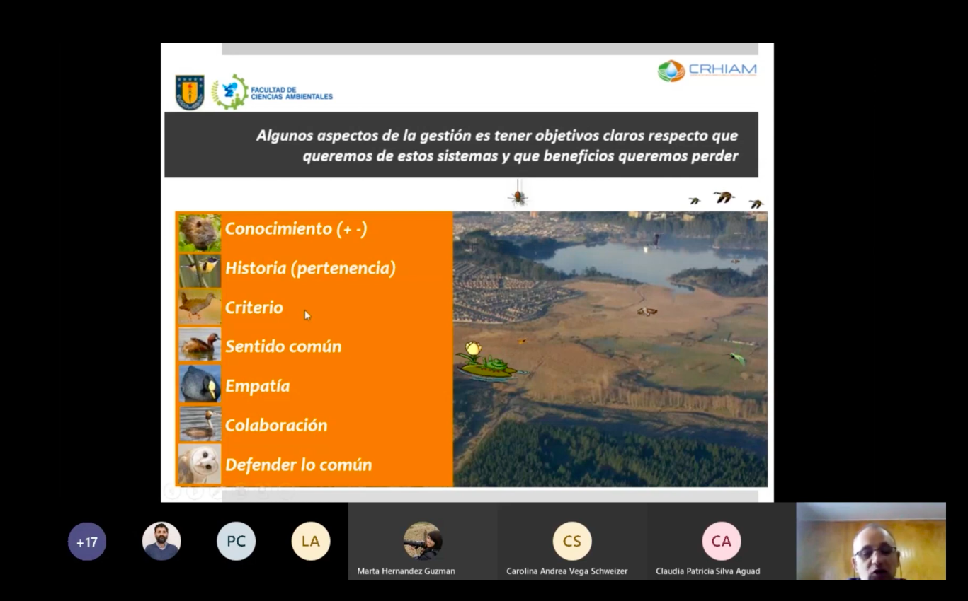Open the +17 hidden participants list
968x601 pixels.
86,541
